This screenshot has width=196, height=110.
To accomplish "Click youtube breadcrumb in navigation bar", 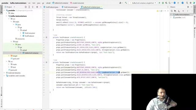I will point(5,3).
